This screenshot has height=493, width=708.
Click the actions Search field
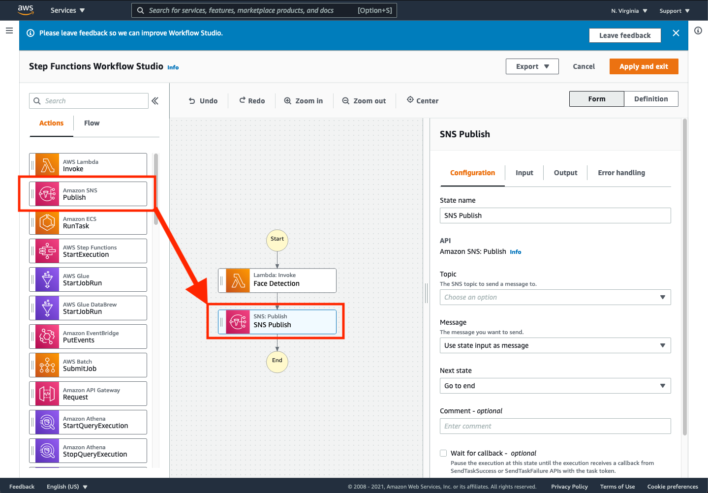[x=89, y=101]
